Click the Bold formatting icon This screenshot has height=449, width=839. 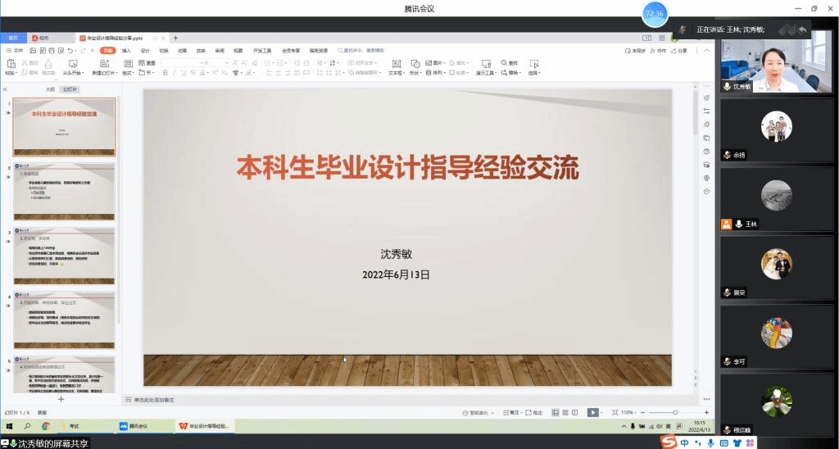point(165,72)
